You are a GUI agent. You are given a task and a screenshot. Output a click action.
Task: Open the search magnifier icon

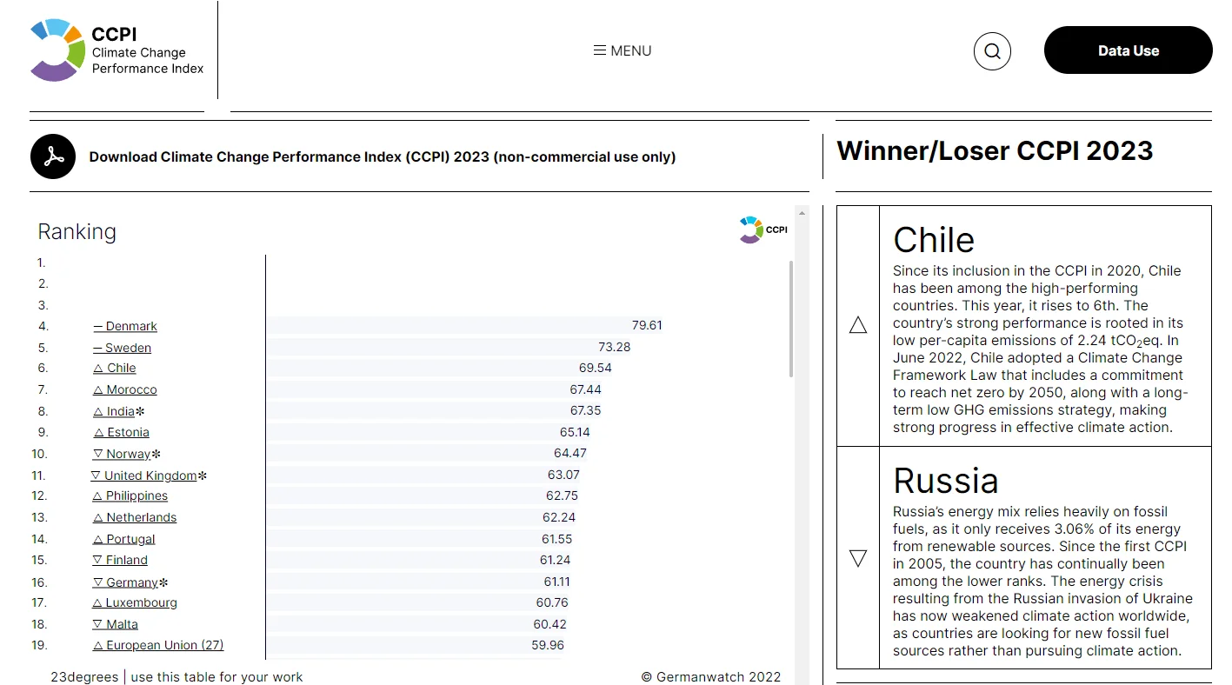click(992, 51)
